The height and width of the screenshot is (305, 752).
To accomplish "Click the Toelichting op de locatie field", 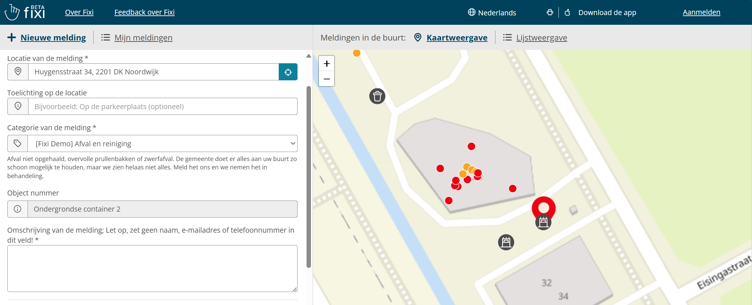I will pyautogui.click(x=163, y=106).
